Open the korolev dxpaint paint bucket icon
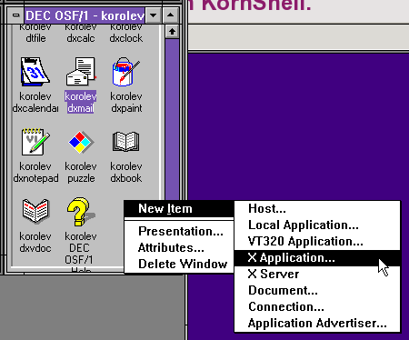Screen dimensions: 409x340 125,72
